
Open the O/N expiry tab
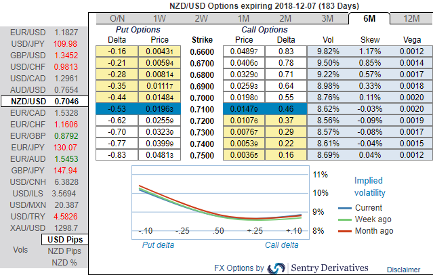[117, 18]
